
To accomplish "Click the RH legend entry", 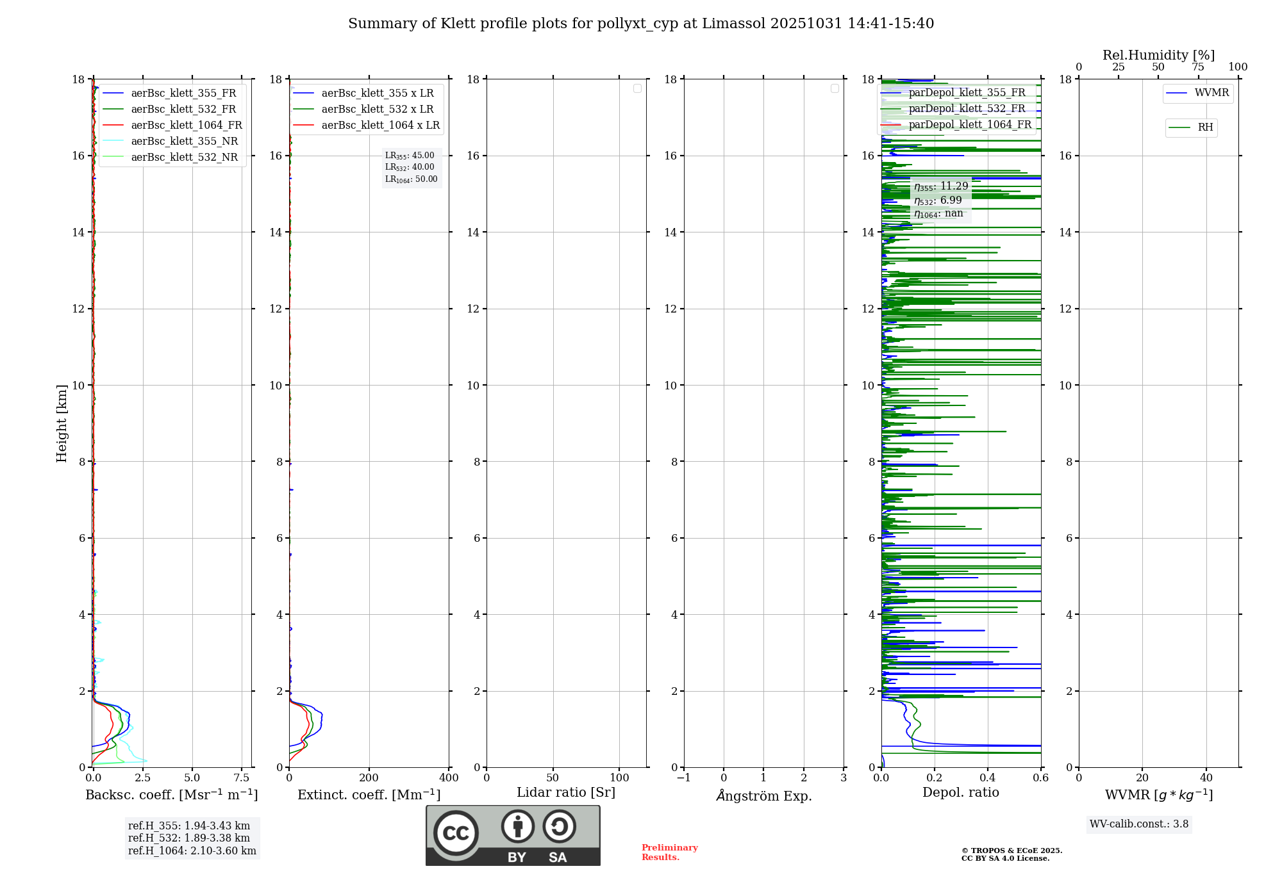I will click(1204, 127).
